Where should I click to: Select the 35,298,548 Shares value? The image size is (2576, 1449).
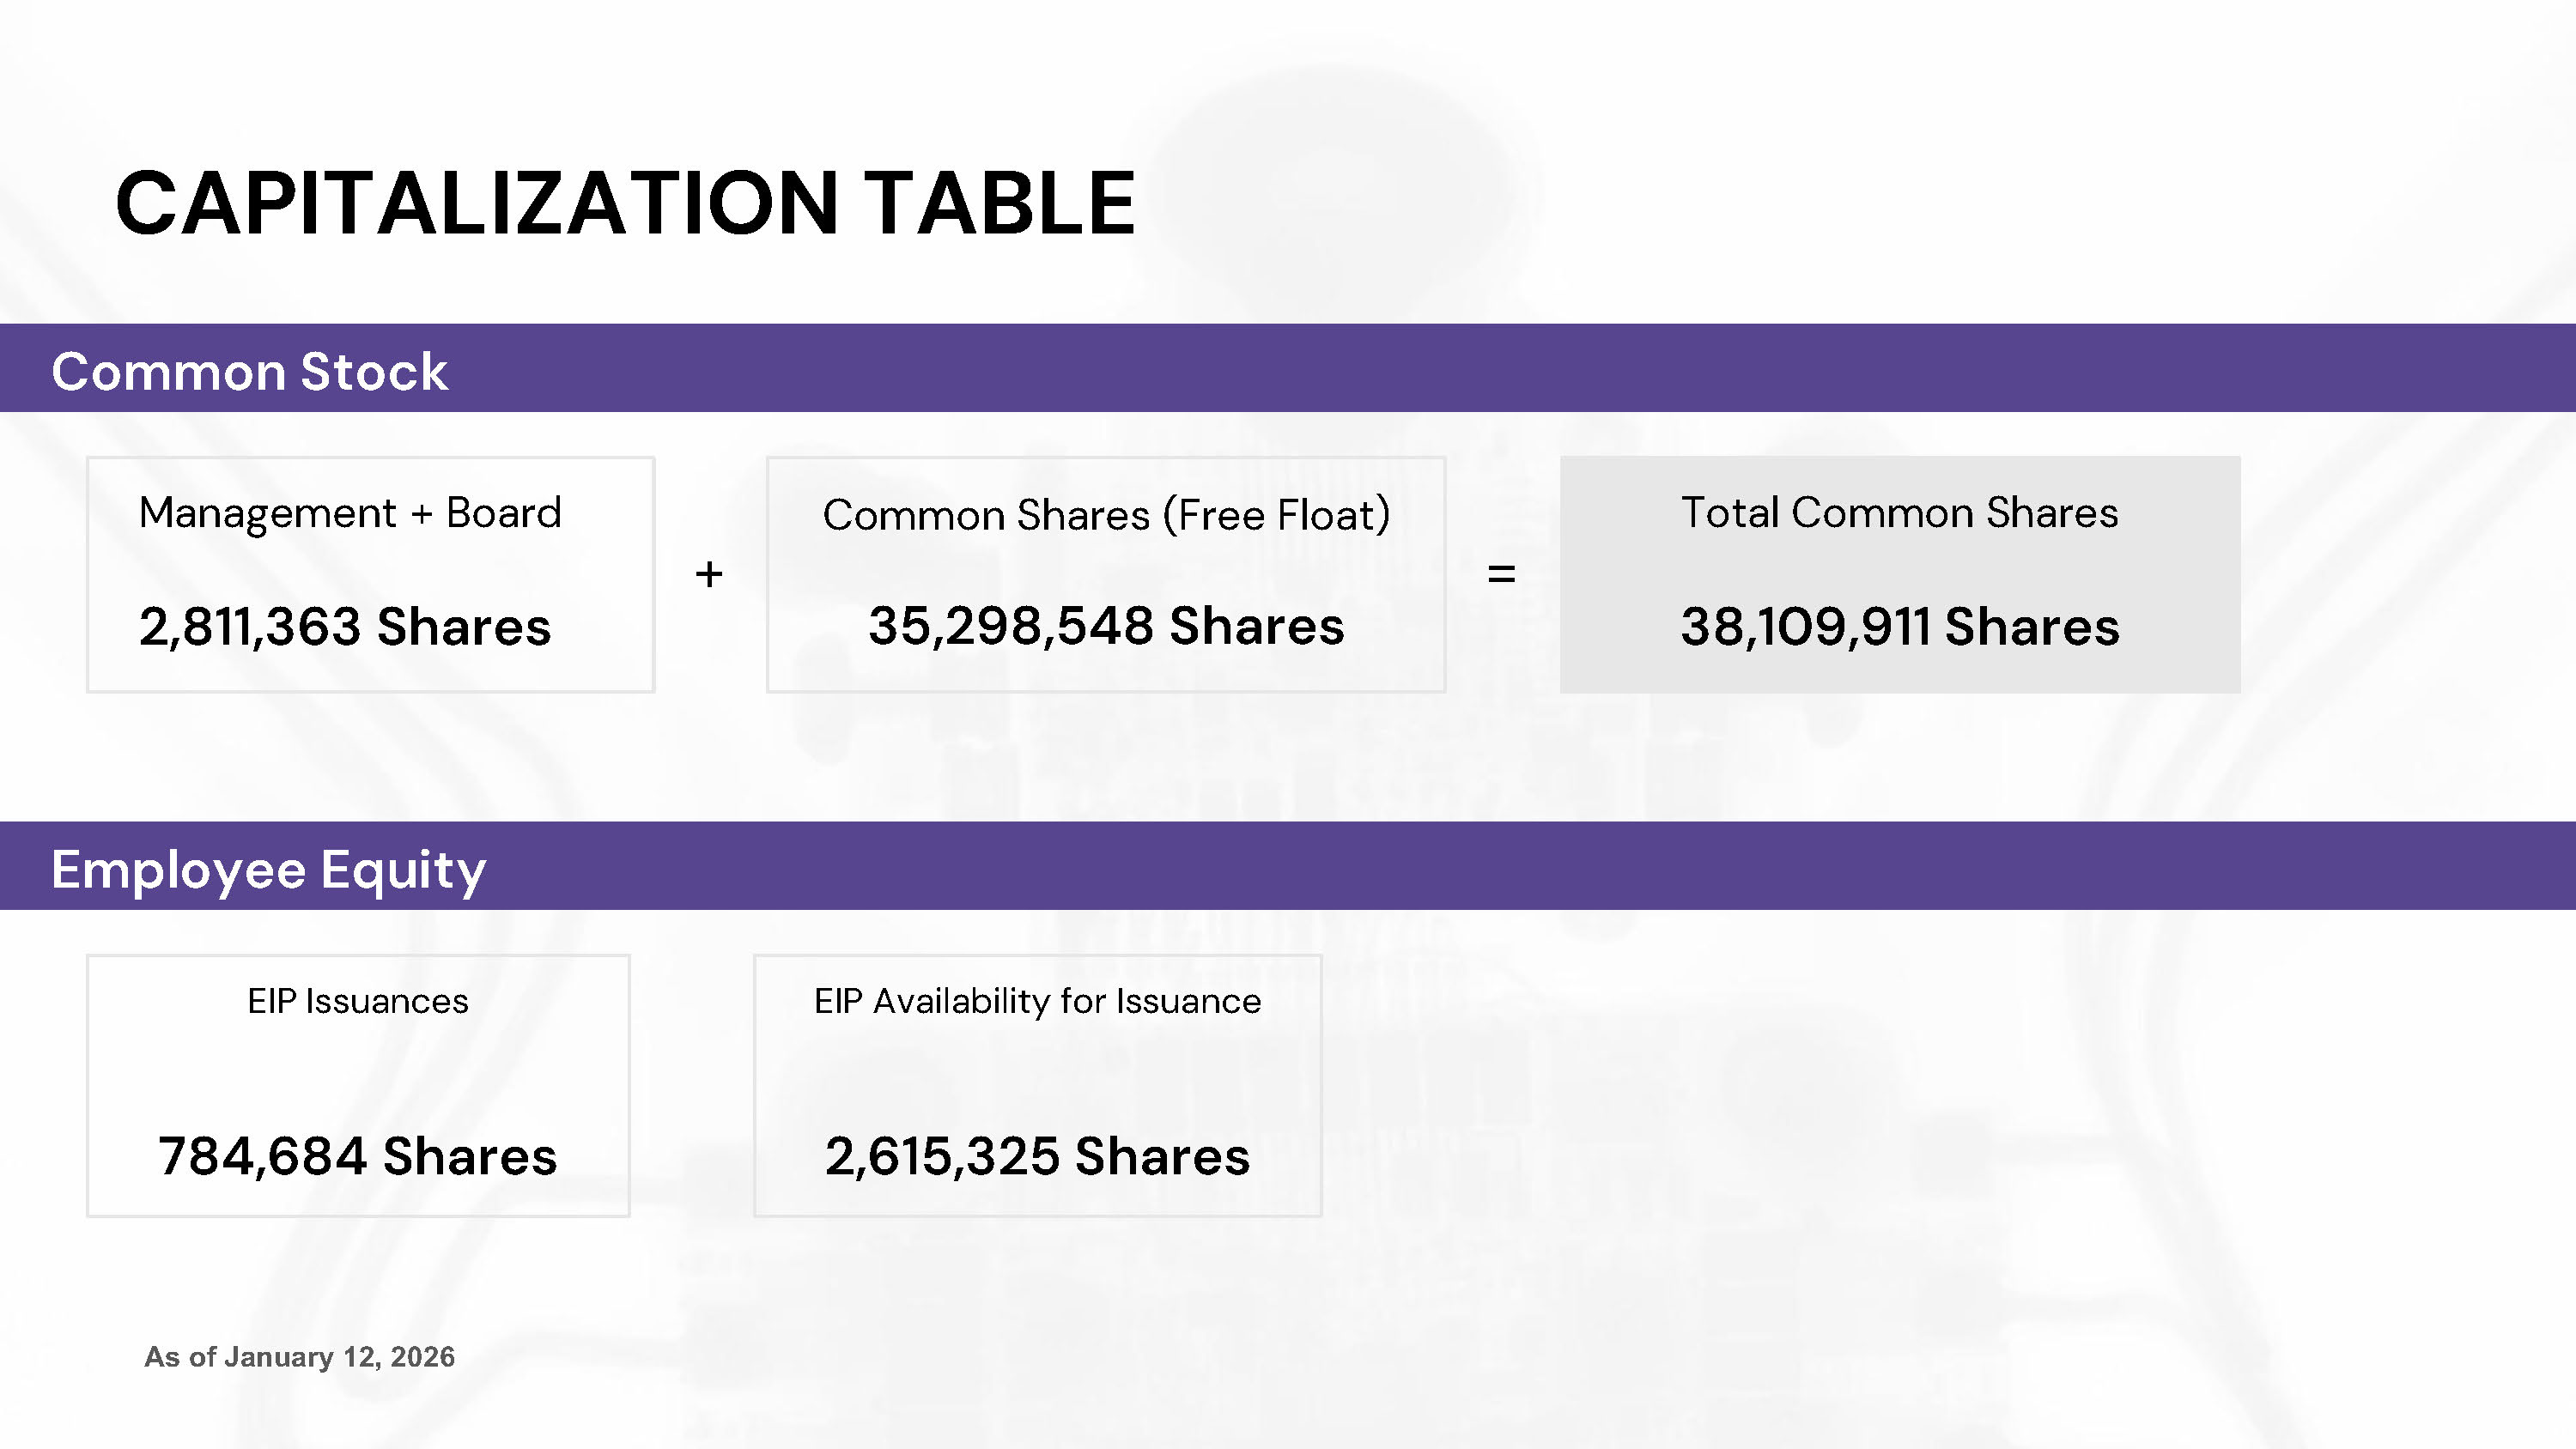tap(1106, 626)
